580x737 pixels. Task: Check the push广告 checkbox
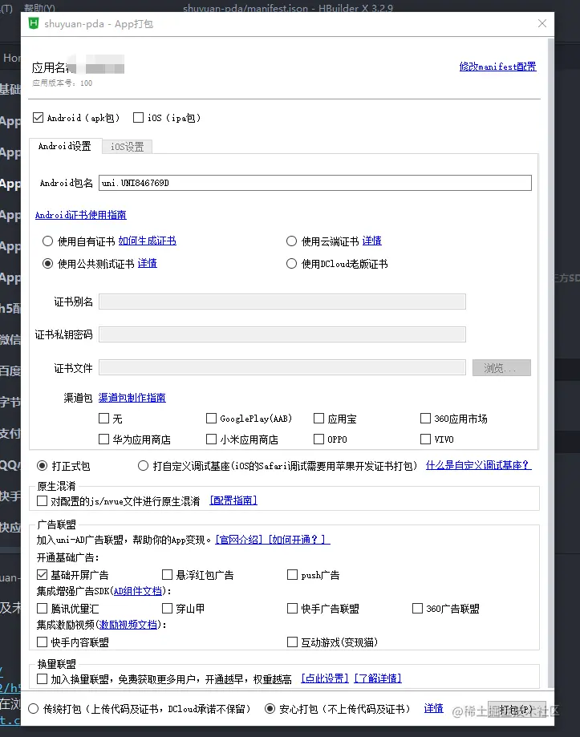click(292, 574)
